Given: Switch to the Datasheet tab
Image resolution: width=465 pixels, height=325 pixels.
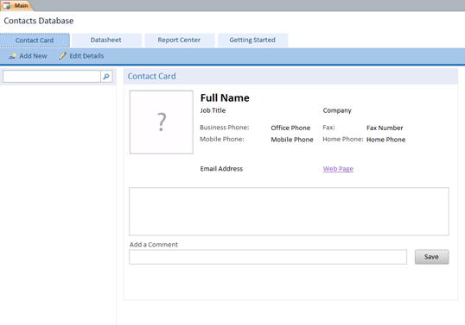Looking at the screenshot, I should click(x=106, y=40).
